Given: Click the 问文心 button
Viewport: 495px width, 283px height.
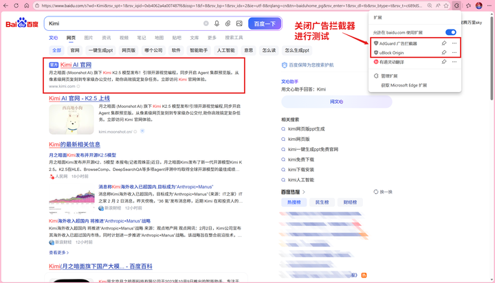Looking at the screenshot, I should pyautogui.click(x=336, y=102).
